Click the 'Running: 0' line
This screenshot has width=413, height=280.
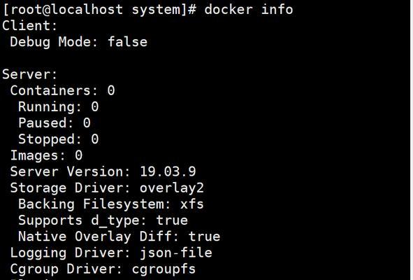pos(58,107)
